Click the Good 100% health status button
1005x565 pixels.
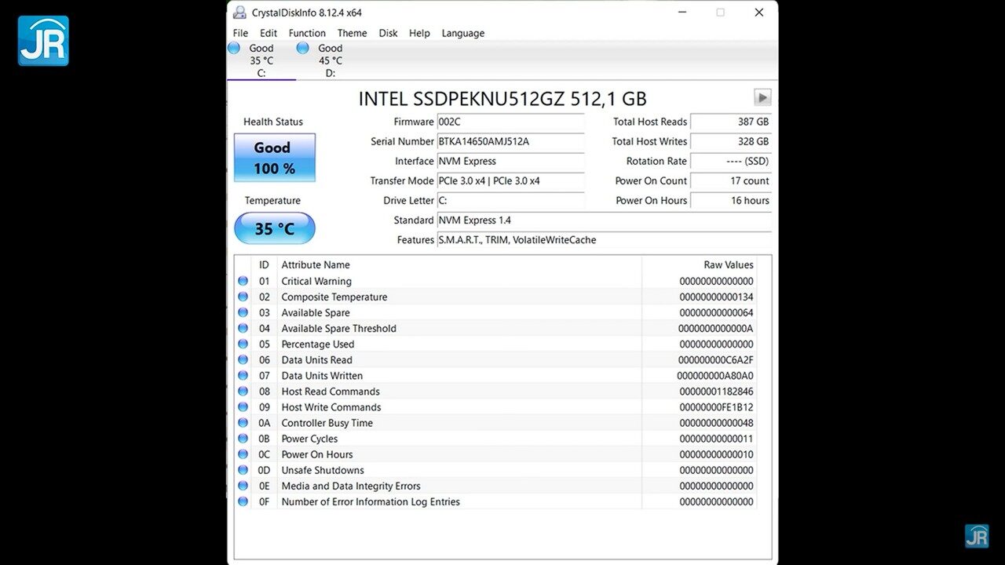274,157
